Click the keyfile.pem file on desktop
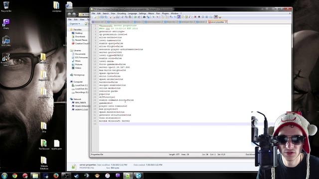Image resolution: width=319 pixels, height=179 pixels. [56, 145]
